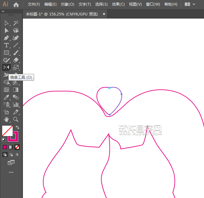This screenshot has width=204, height=198.
Task: Open the 文件(F) menu
Action: pos(34,4)
